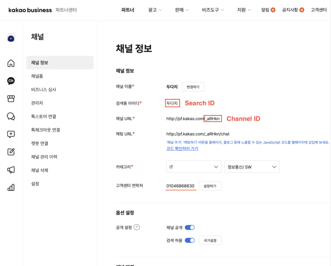Toggle the 채널 공개 switch
The width and height of the screenshot is (331, 266).
pos(190,228)
